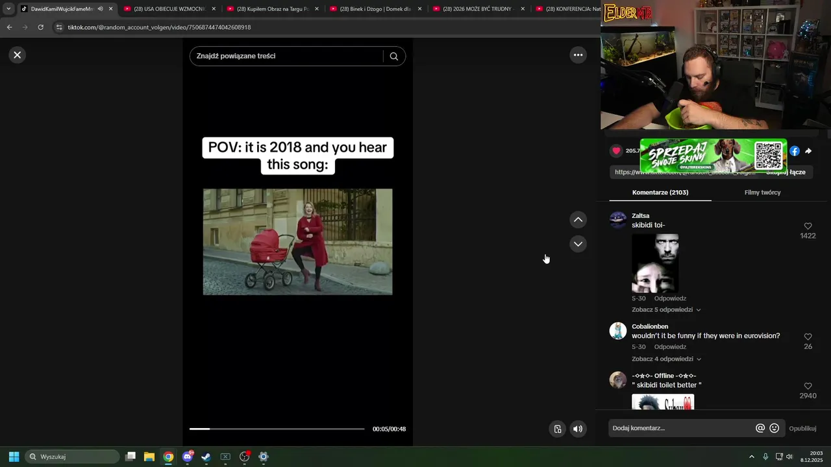
Task: Open the emoji picker icon
Action: [x=775, y=428]
